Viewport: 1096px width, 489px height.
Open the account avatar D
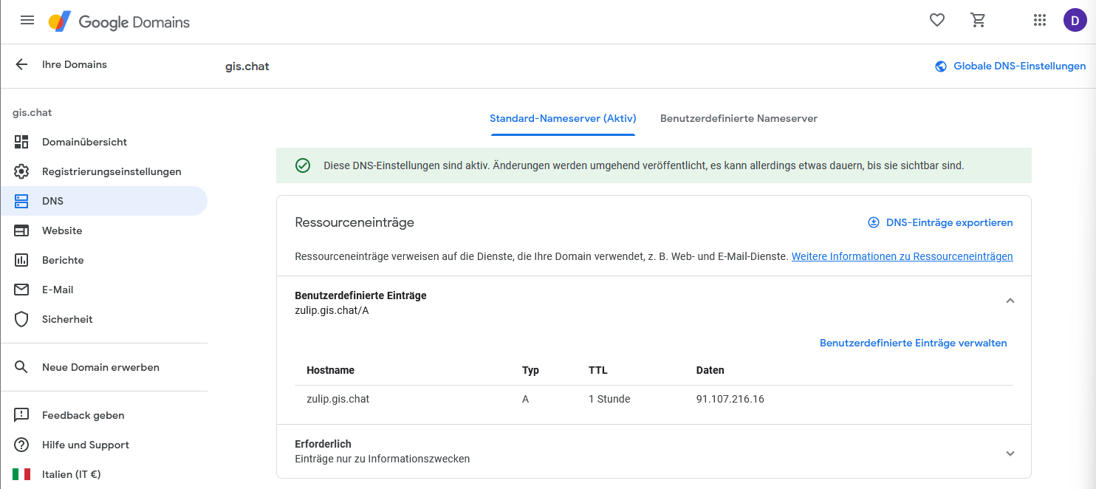(1075, 20)
